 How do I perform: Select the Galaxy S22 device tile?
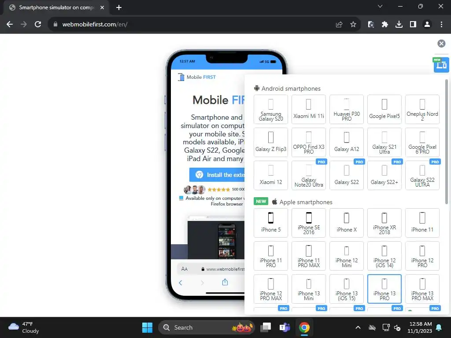click(347, 175)
